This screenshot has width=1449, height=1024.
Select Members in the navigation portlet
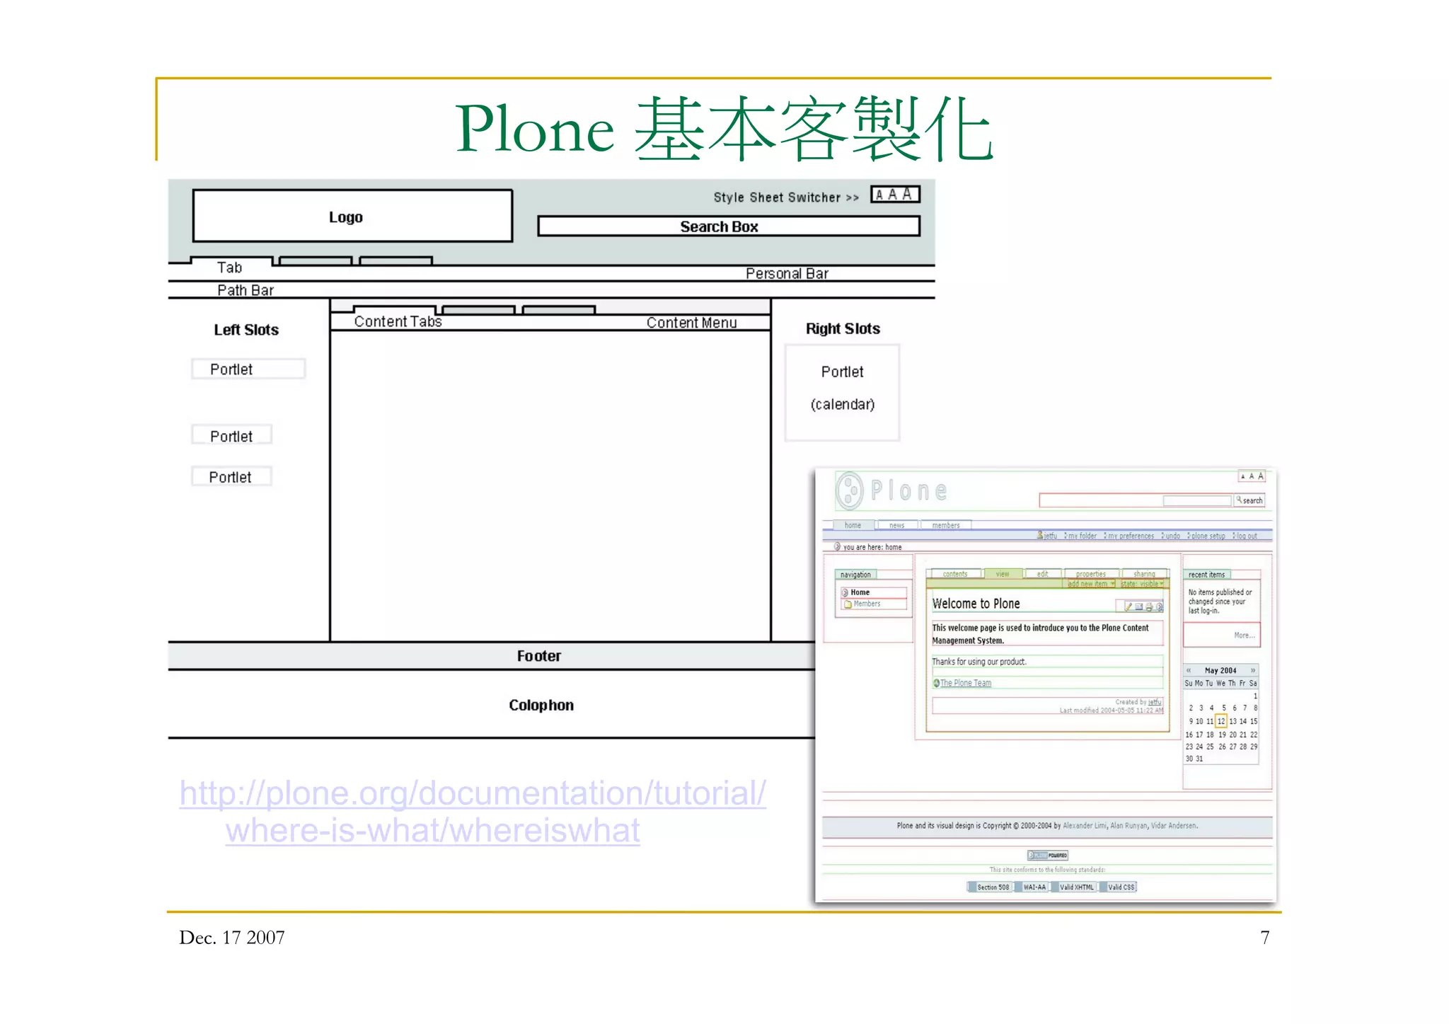click(867, 604)
